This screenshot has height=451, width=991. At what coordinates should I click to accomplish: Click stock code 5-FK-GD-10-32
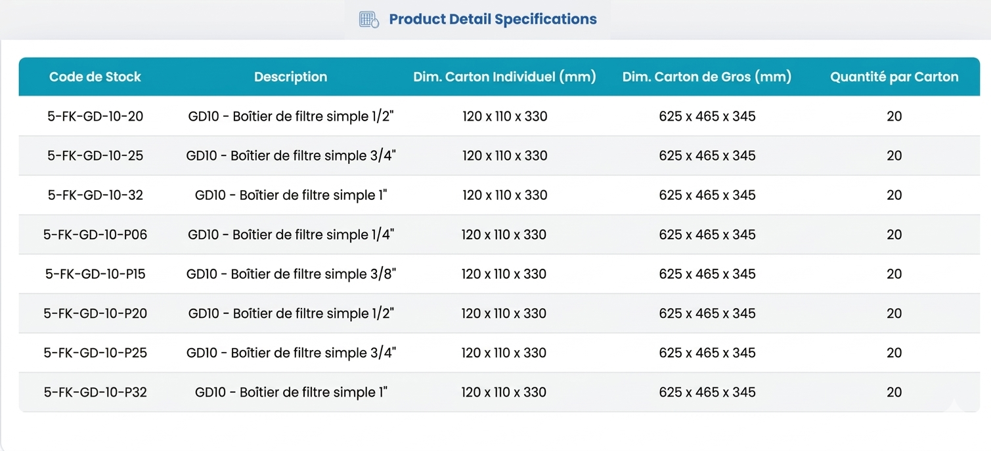coord(95,195)
